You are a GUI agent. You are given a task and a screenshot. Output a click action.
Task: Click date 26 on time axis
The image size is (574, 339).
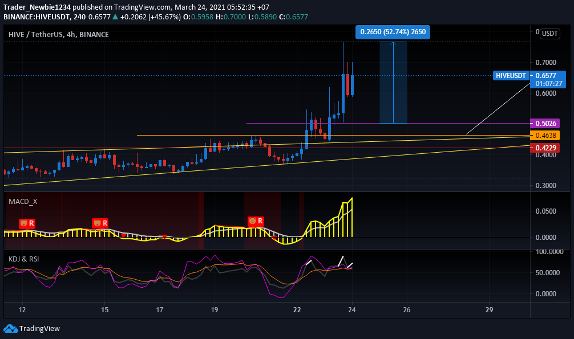407,310
